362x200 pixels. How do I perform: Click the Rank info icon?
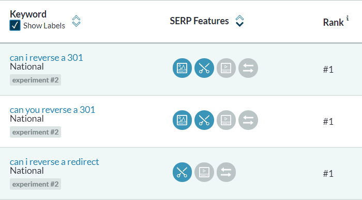348,18
